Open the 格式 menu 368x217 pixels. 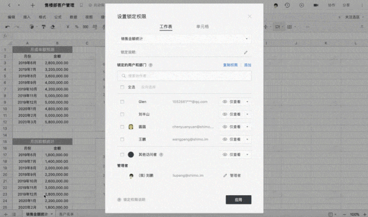(42, 17)
